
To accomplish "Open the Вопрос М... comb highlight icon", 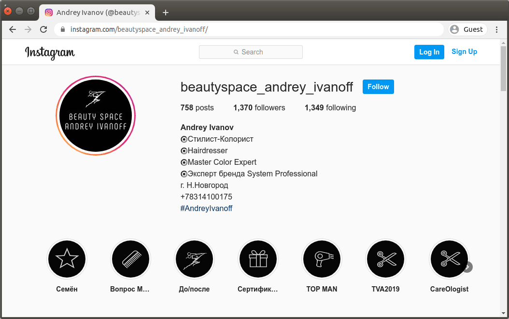I will click(x=130, y=259).
